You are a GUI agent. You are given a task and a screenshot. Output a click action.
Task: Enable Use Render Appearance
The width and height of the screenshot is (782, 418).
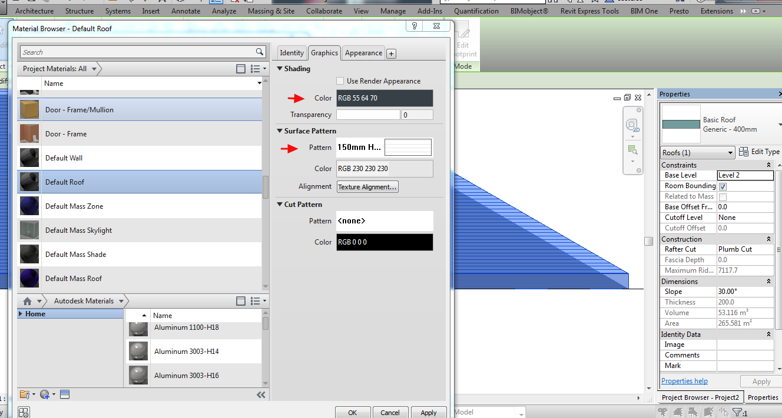[x=340, y=81]
